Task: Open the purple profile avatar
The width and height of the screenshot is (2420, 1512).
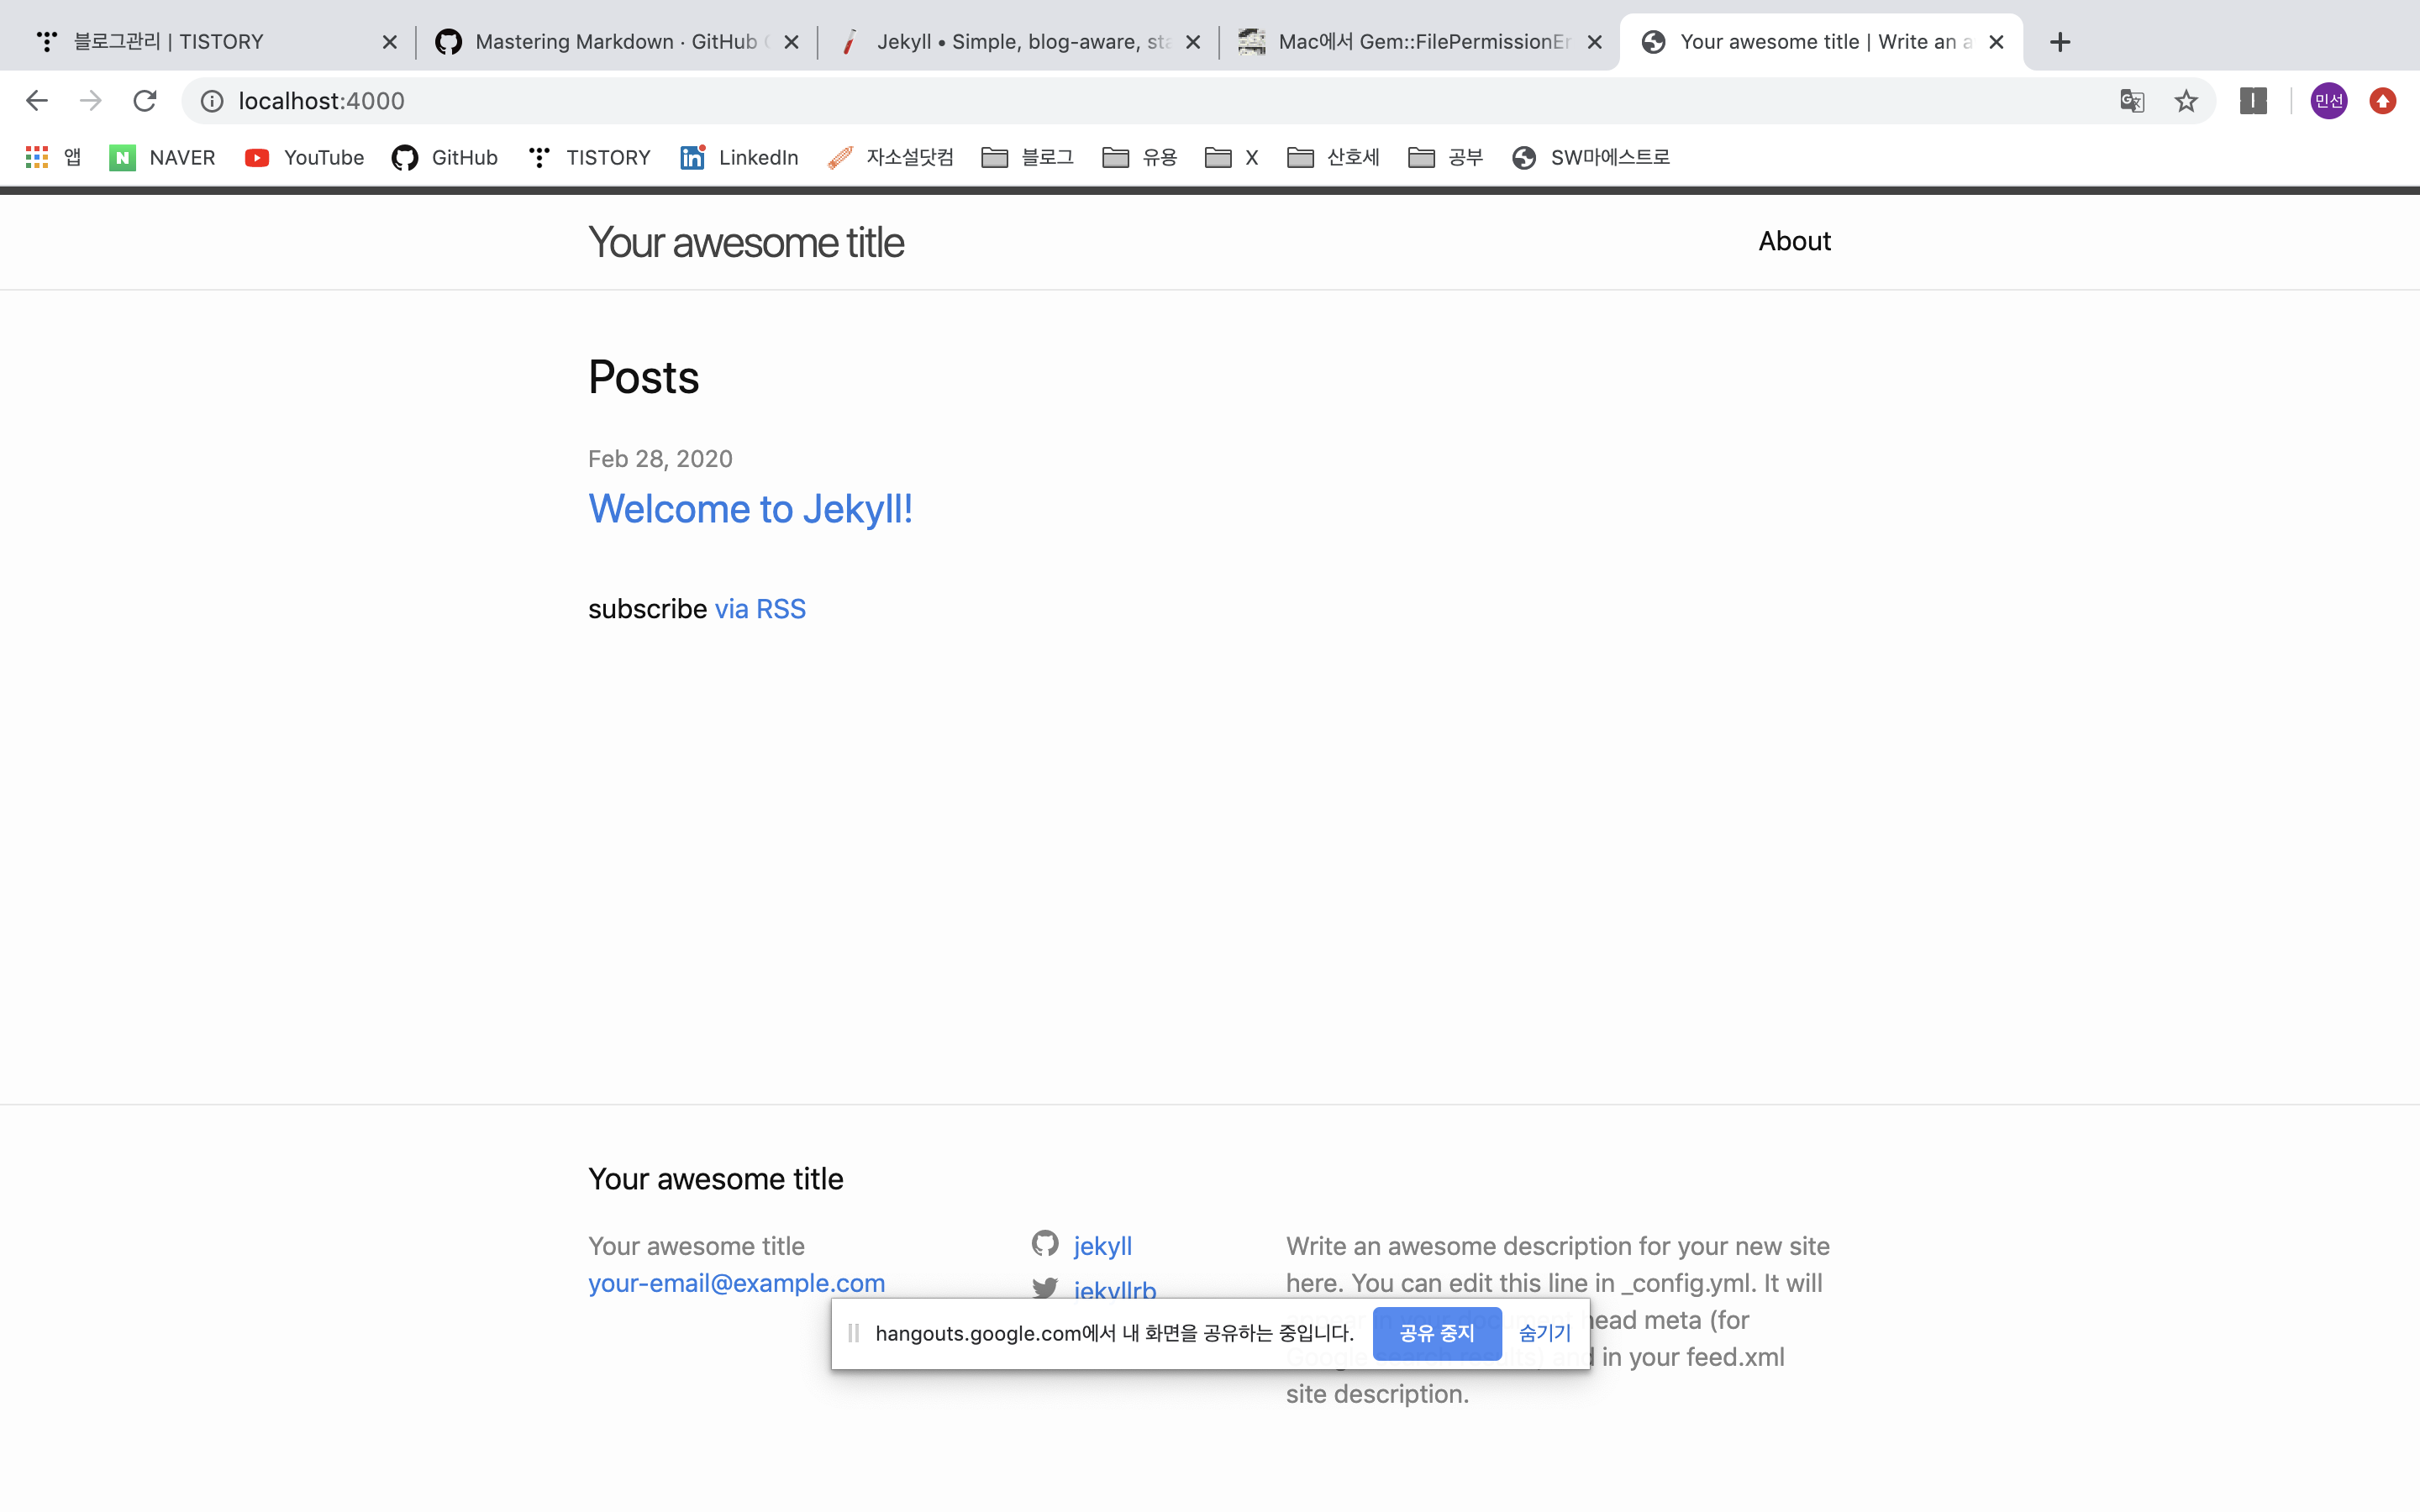Action: pyautogui.click(x=2328, y=101)
